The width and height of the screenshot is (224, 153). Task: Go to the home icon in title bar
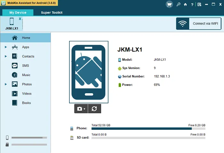coord(185,4)
